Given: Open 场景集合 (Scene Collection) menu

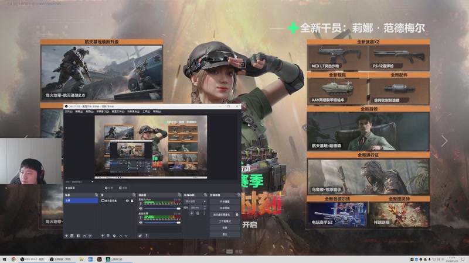Looking at the screenshot, I should point(134,112).
